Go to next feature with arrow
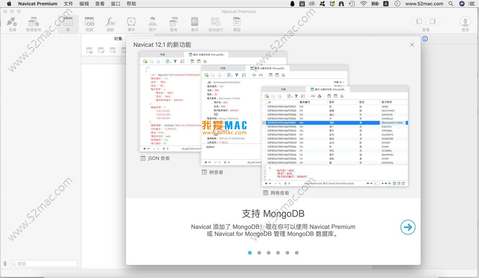This screenshot has height=278, width=479. click(408, 228)
